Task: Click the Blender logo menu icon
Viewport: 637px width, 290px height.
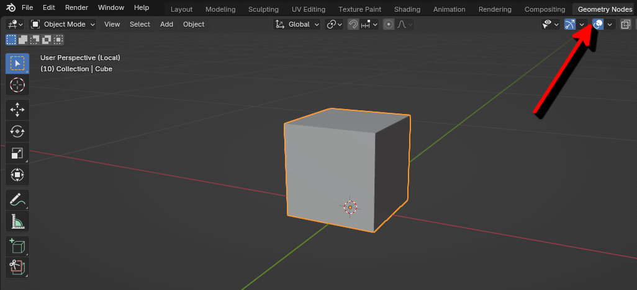Action: click(x=11, y=7)
